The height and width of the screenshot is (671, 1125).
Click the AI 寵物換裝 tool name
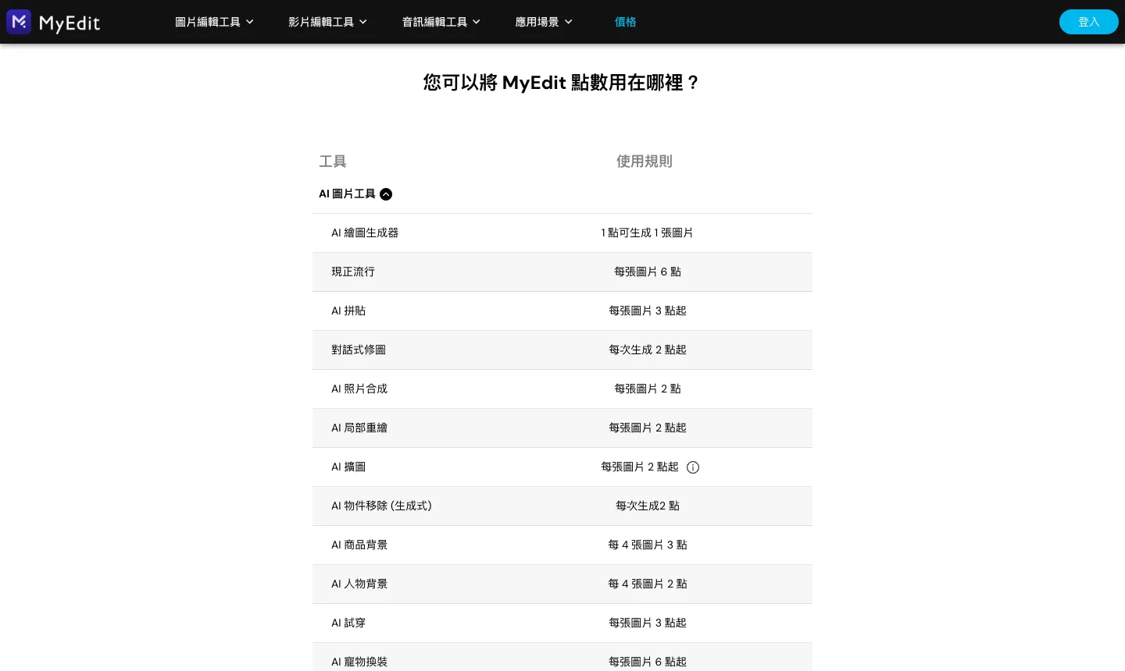click(x=359, y=662)
